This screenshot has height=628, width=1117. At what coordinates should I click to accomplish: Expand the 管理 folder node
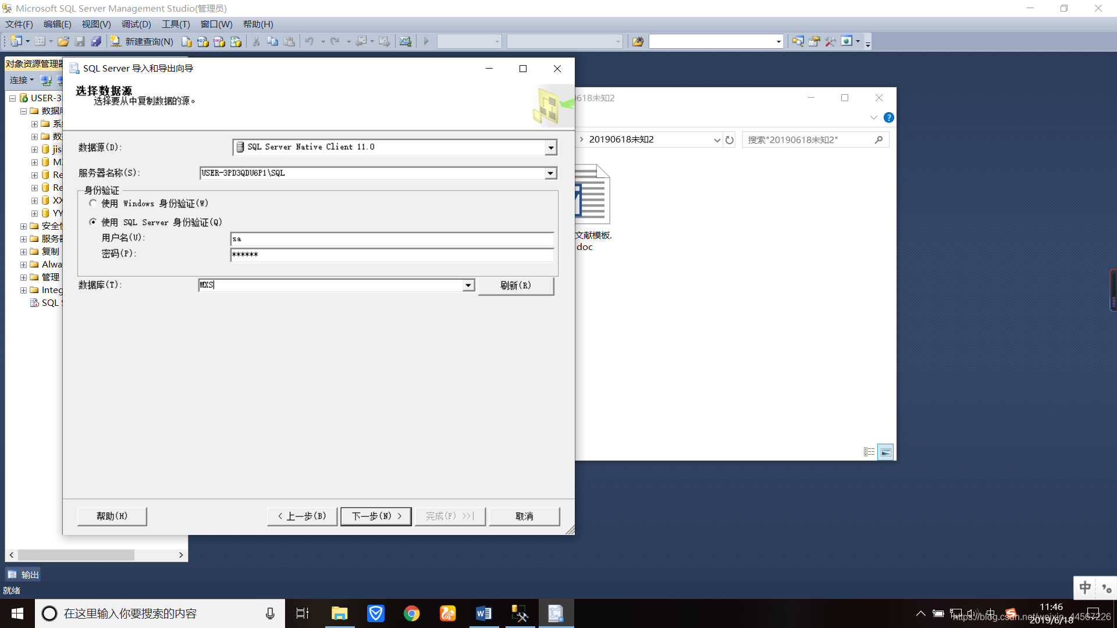(x=23, y=277)
